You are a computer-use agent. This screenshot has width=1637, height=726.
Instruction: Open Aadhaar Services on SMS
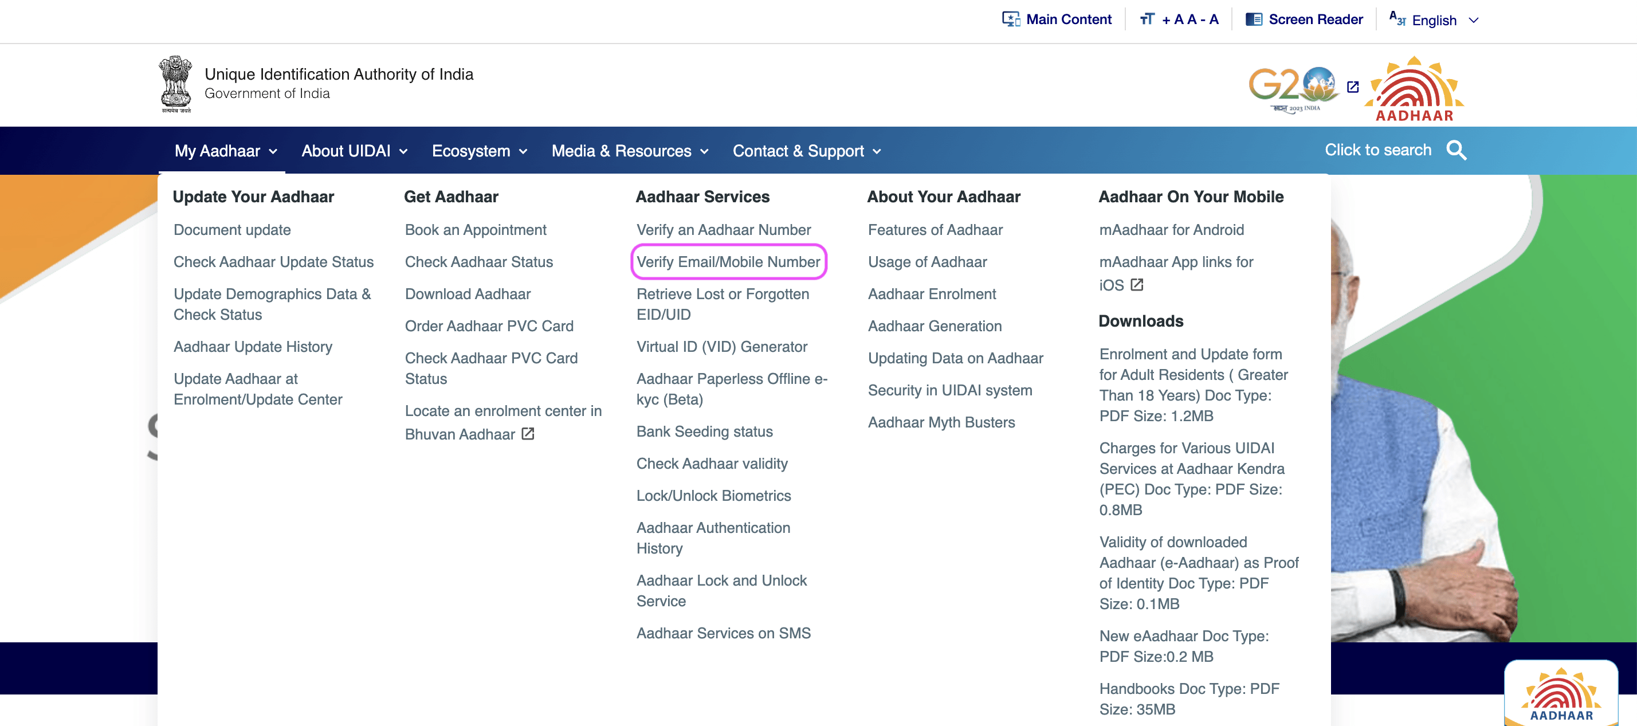724,633
